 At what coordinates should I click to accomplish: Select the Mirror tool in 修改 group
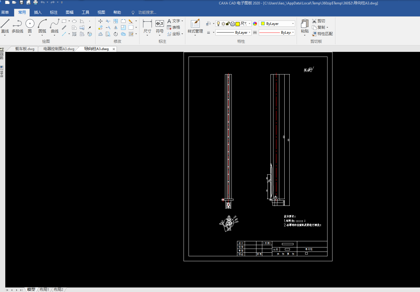pos(116,28)
